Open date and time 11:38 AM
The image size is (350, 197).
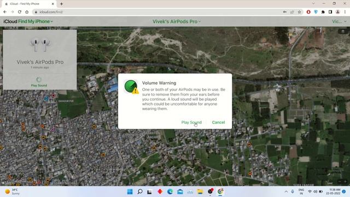[333, 192]
